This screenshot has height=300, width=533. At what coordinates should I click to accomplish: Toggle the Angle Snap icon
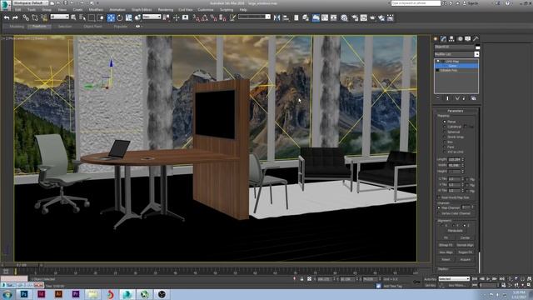[x=205, y=17]
